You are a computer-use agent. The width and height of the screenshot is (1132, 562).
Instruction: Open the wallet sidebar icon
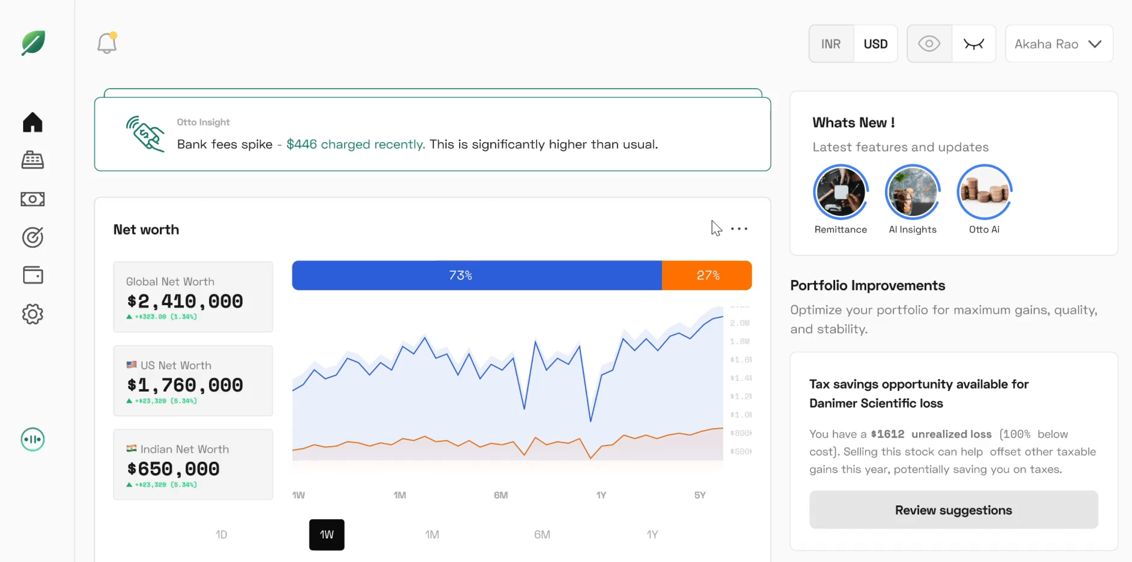click(33, 275)
